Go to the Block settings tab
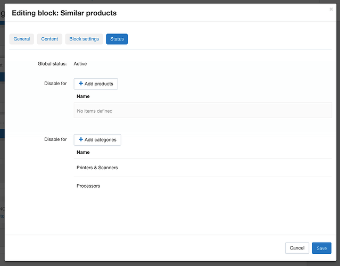 [84, 39]
